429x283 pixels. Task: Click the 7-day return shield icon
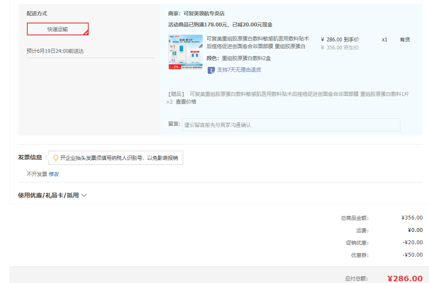211,70
